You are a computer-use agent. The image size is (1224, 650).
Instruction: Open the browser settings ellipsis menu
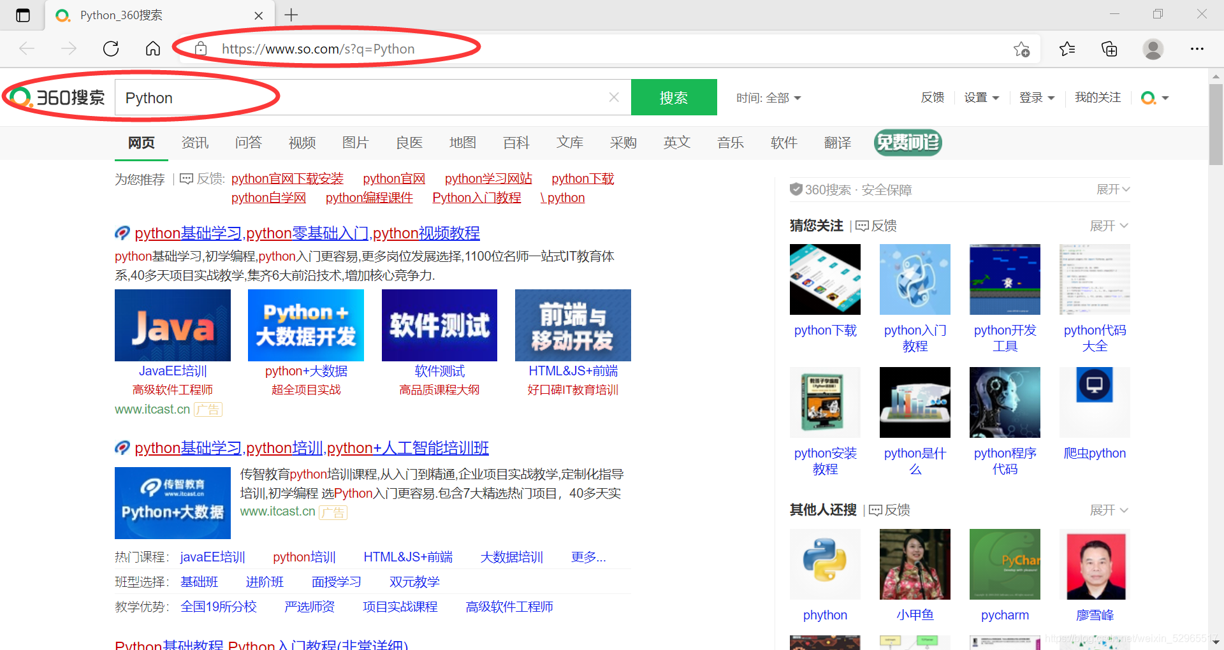tap(1197, 48)
